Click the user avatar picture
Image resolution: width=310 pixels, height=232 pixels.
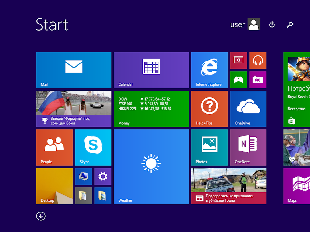click(254, 24)
